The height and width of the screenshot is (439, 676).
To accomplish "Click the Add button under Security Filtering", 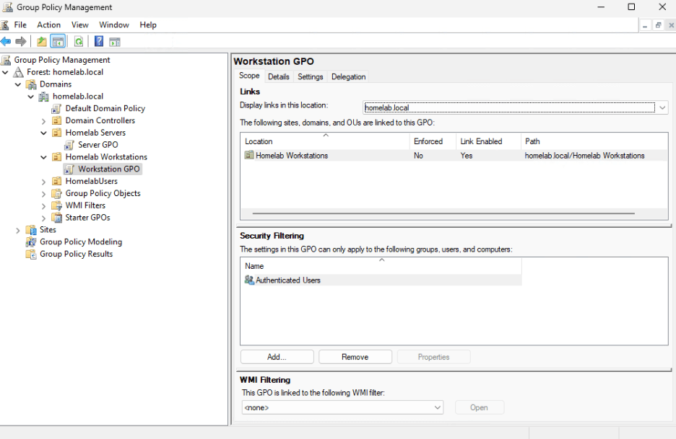I will [x=277, y=356].
